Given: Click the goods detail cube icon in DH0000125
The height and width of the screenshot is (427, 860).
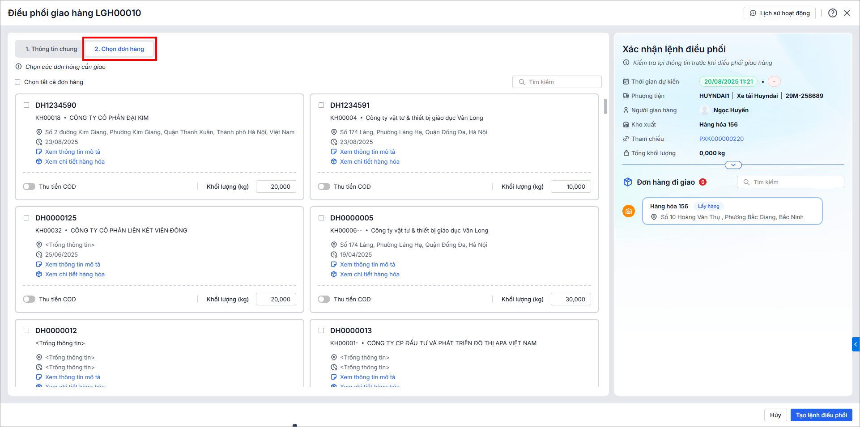Looking at the screenshot, I should (39, 275).
